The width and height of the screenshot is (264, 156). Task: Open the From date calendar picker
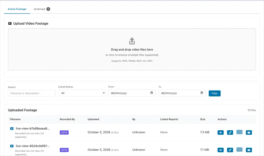pos(151,93)
